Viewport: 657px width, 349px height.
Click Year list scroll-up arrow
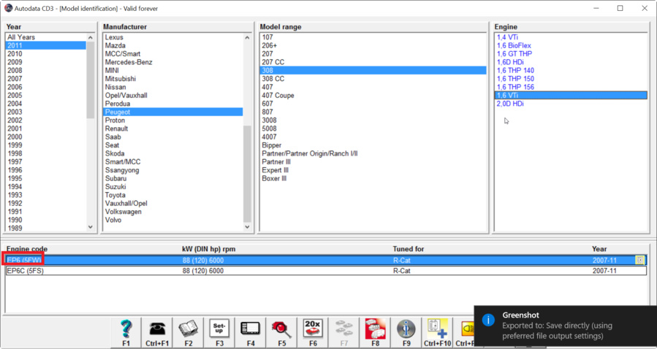(91, 38)
